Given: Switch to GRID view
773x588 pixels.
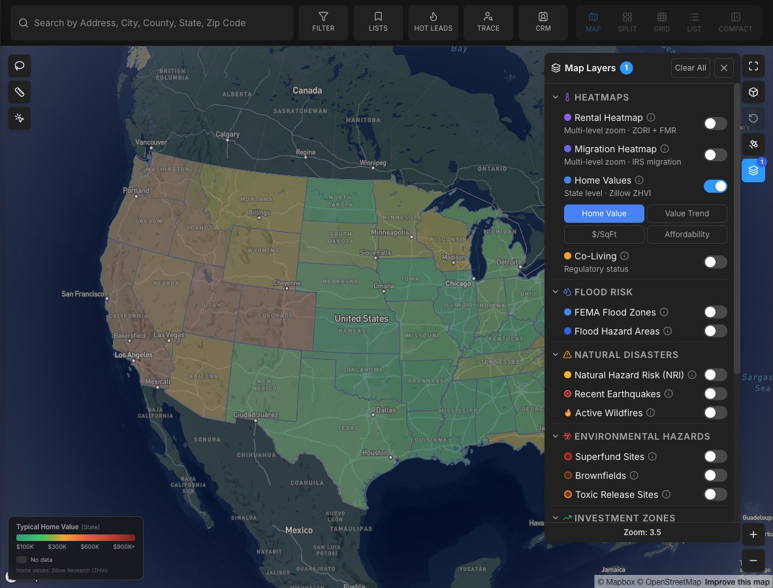Looking at the screenshot, I should [x=661, y=23].
